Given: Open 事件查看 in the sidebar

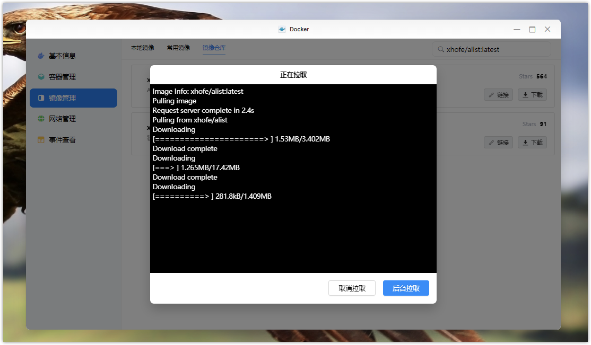Looking at the screenshot, I should [x=74, y=140].
